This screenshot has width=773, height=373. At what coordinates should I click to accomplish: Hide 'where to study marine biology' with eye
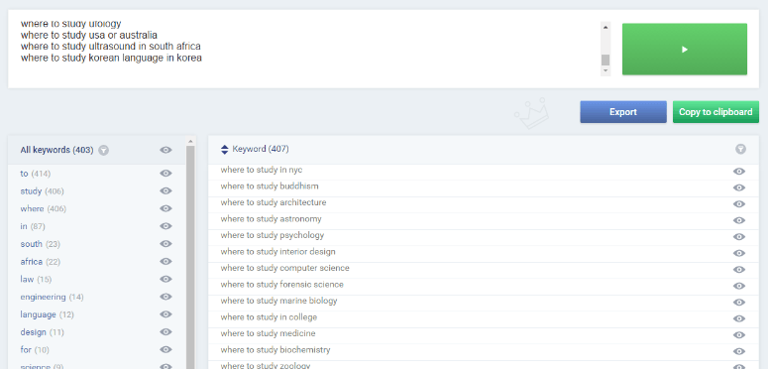click(739, 302)
